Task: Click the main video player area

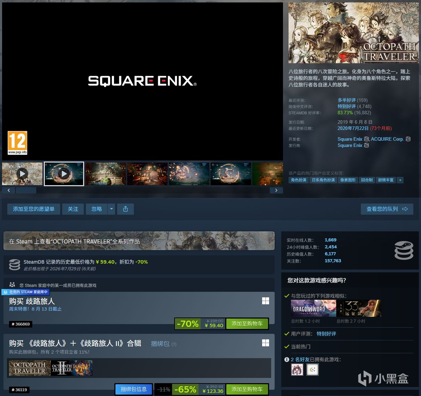Action: [x=143, y=81]
